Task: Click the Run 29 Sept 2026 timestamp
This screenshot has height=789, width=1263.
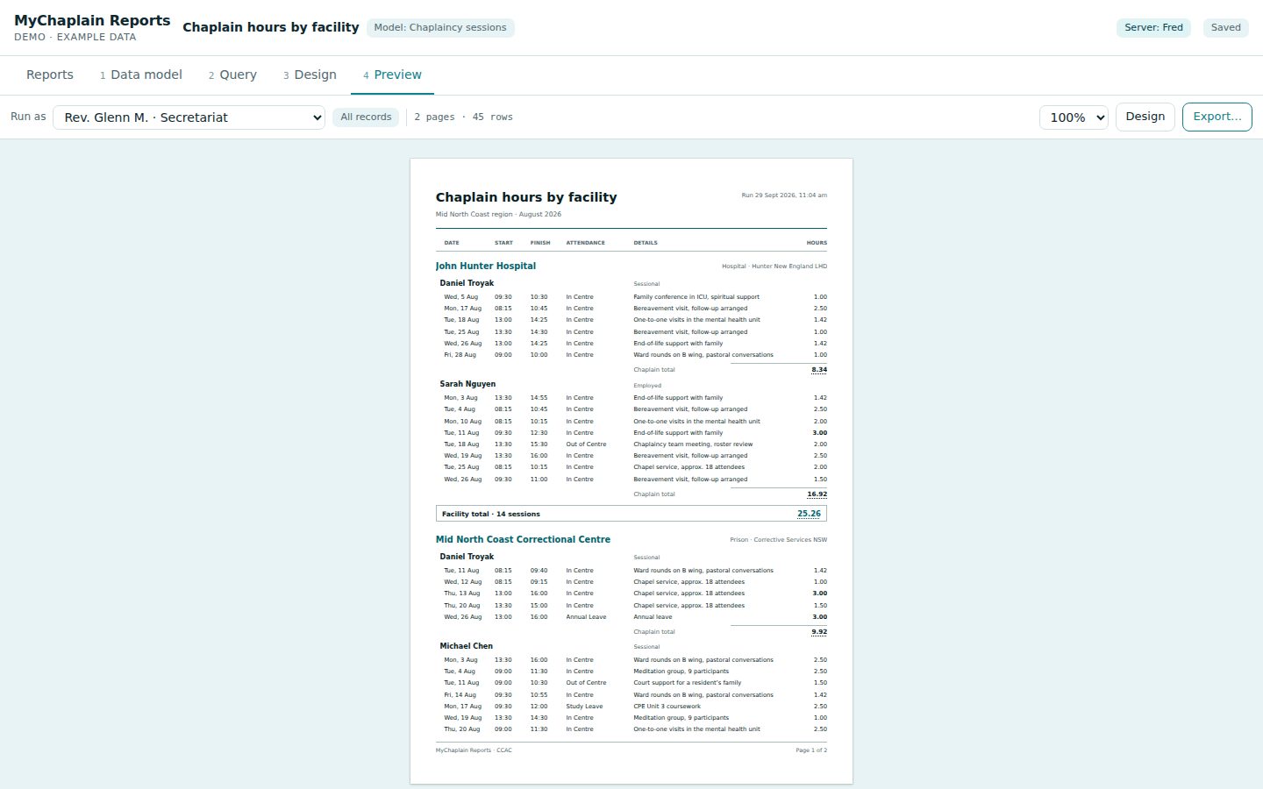Action: pos(784,195)
